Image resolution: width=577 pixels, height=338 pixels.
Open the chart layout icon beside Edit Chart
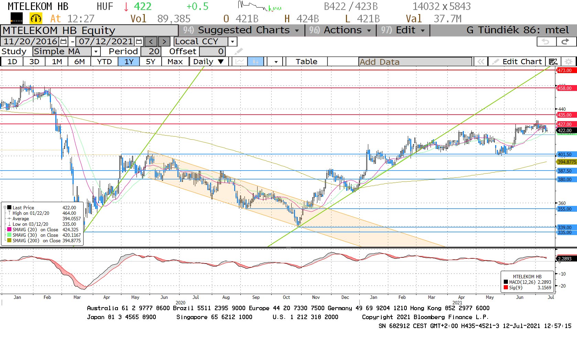coord(553,62)
